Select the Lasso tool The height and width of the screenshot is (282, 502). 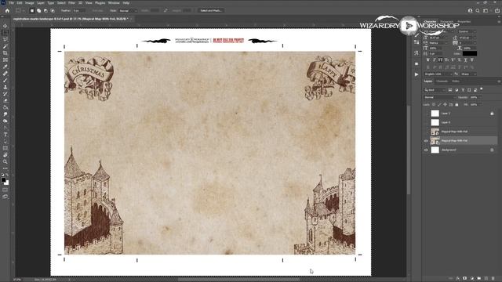tap(5, 39)
